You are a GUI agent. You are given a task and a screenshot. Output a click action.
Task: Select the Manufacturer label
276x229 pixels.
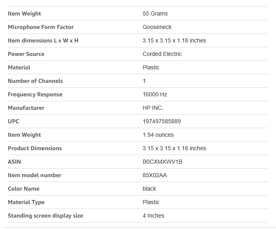point(26,108)
